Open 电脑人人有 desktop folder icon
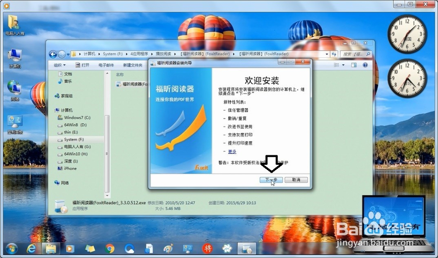Screen dimensions: 438x258 [14, 25]
